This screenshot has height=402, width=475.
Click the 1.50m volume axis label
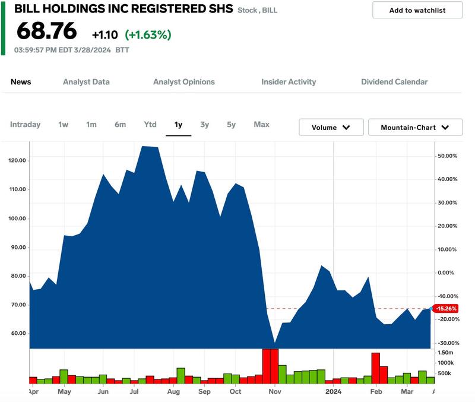tap(445, 353)
